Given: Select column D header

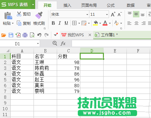Looking at the screenshot, I should point(92,50).
